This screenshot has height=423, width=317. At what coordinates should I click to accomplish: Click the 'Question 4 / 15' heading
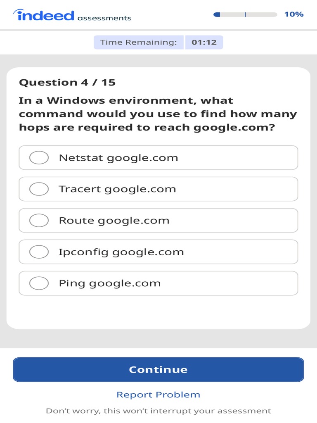point(67,82)
